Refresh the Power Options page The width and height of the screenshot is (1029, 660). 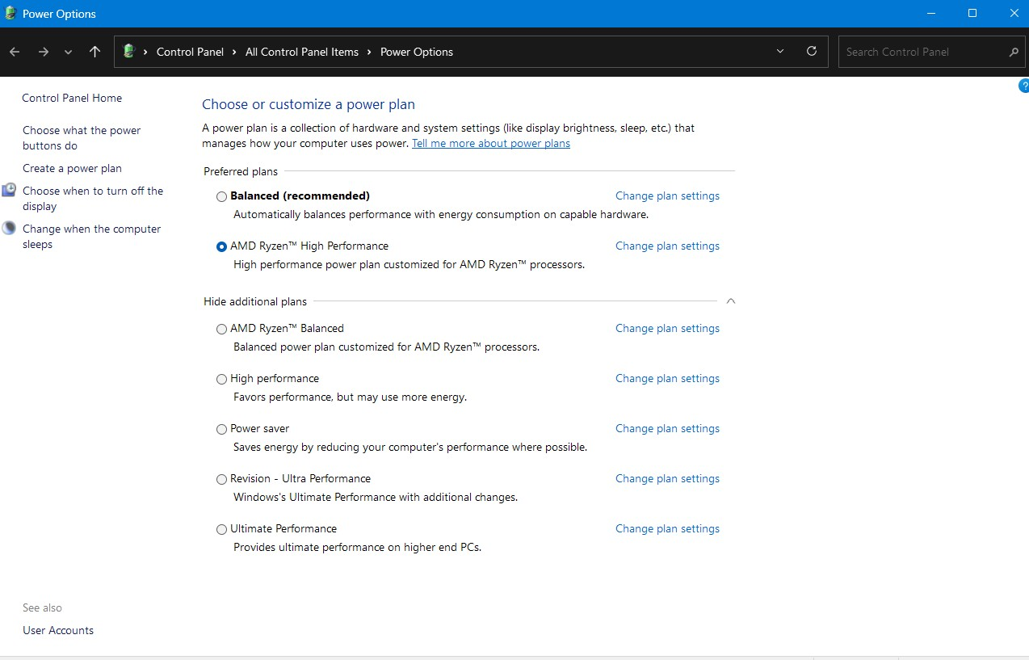(x=812, y=51)
